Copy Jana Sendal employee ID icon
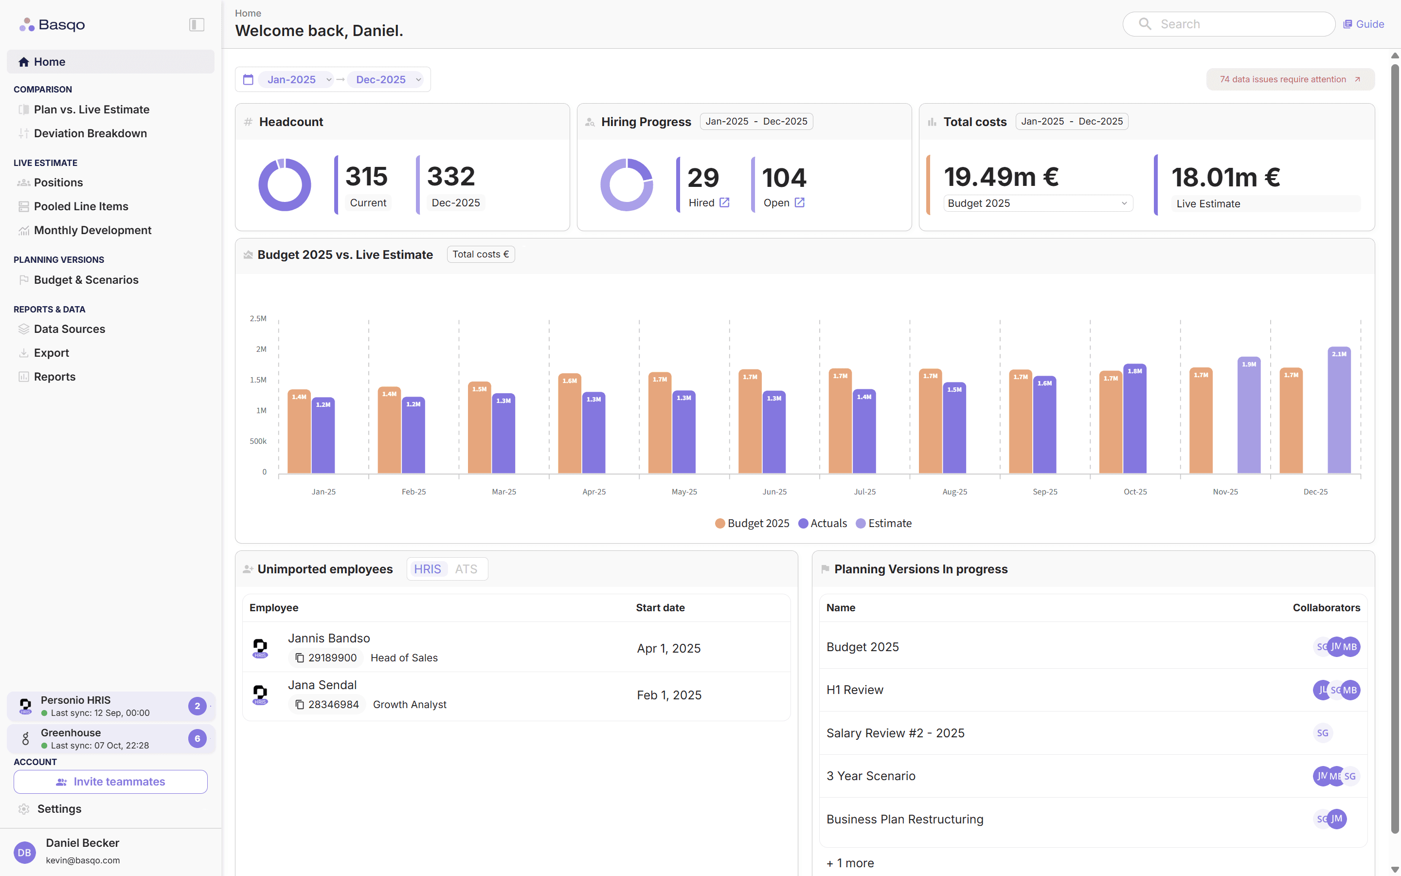Screen dimensions: 1401x876 pos(299,705)
